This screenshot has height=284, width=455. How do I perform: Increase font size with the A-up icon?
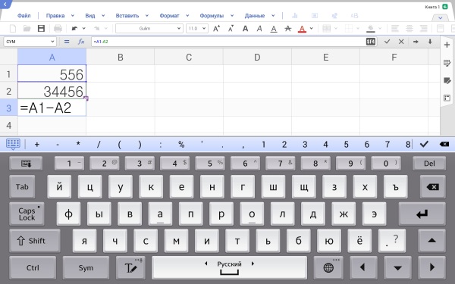pos(216,29)
